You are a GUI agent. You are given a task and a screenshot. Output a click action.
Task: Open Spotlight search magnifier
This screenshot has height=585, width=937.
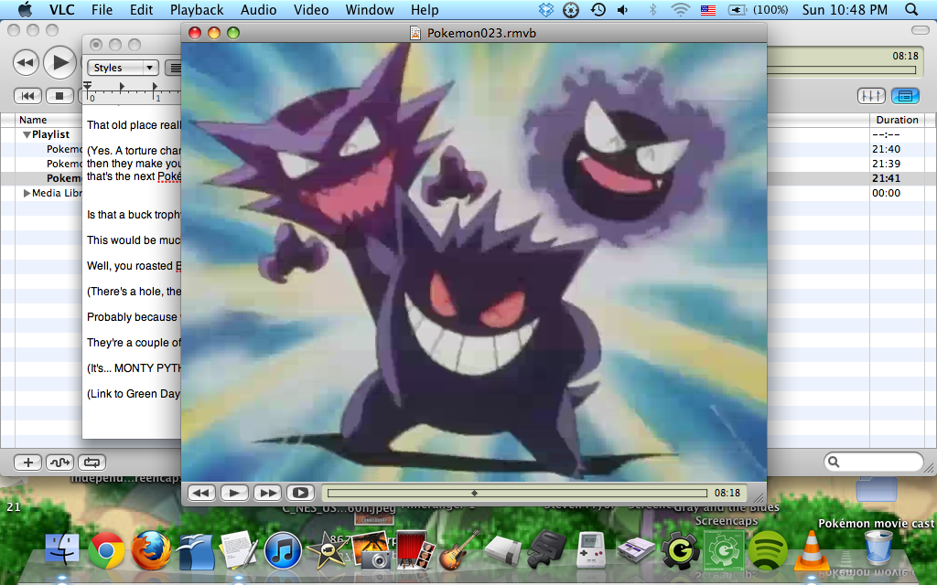[x=911, y=9]
